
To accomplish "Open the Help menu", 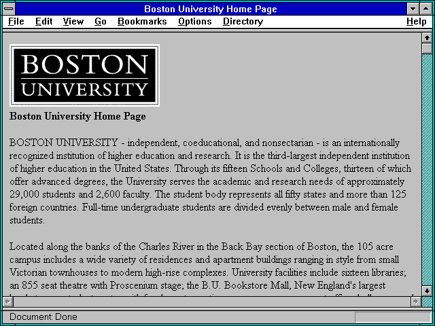I will click(417, 22).
